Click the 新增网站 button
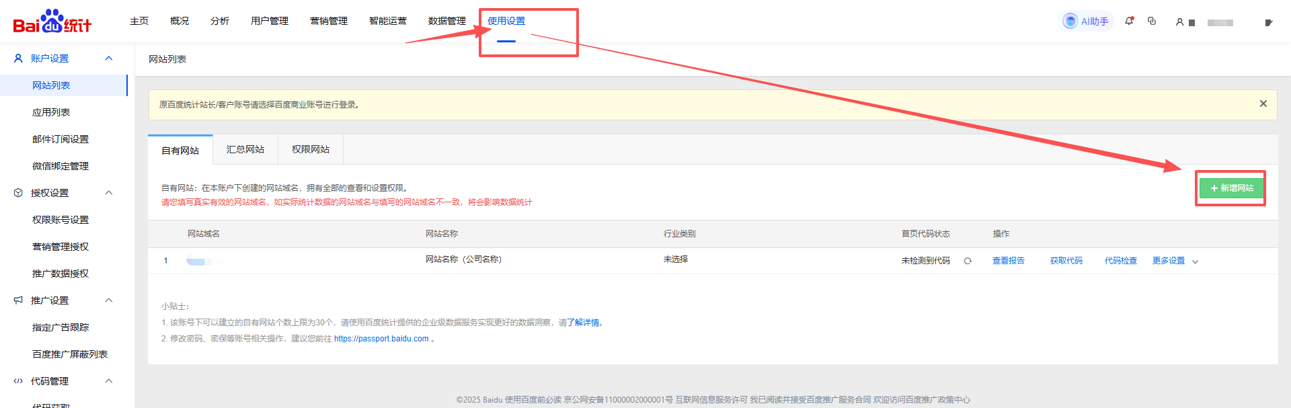 [1231, 188]
